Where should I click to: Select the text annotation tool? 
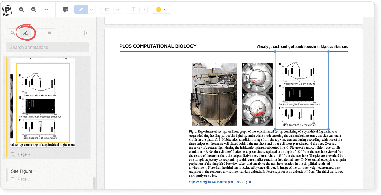click(133, 10)
